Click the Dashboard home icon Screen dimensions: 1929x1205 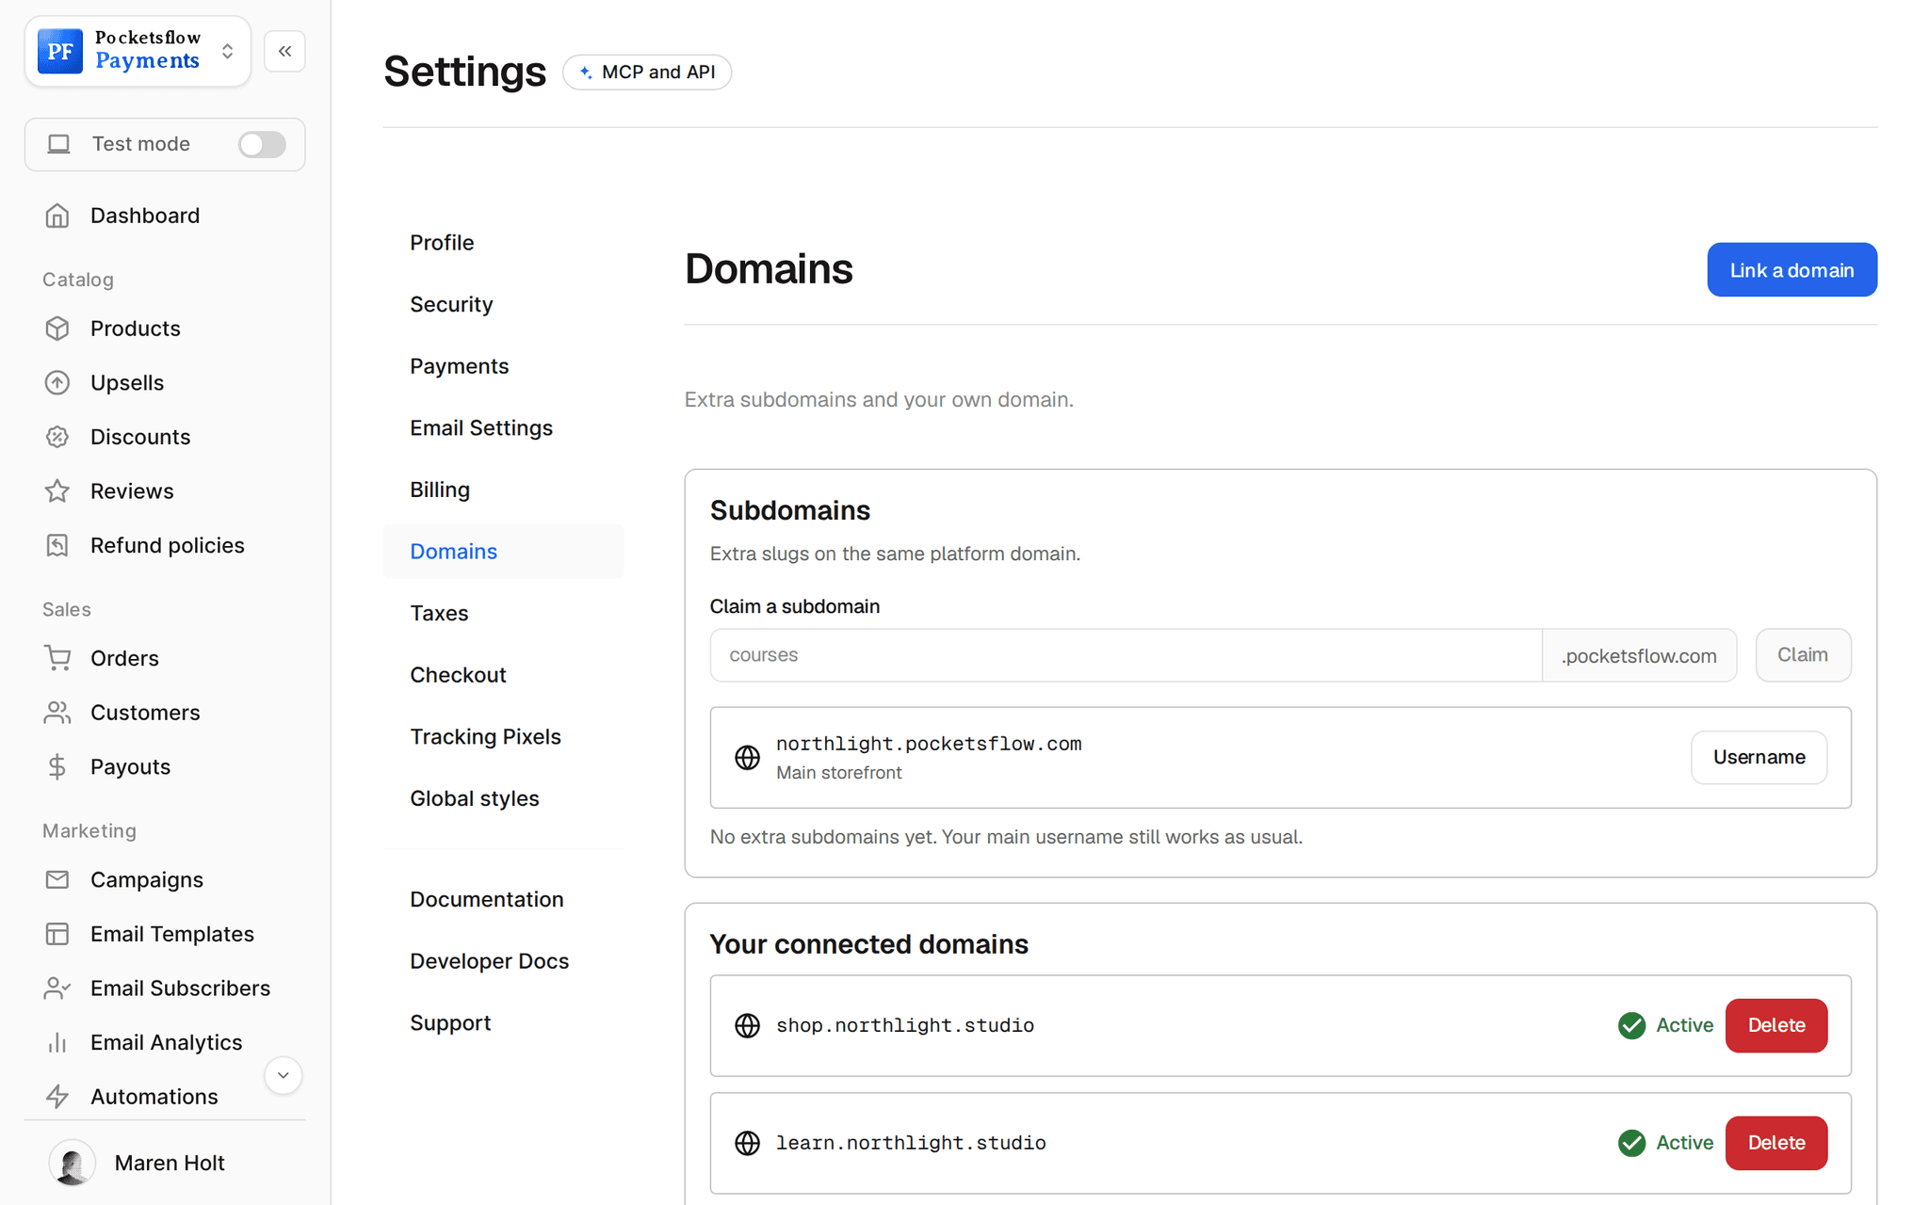click(57, 216)
